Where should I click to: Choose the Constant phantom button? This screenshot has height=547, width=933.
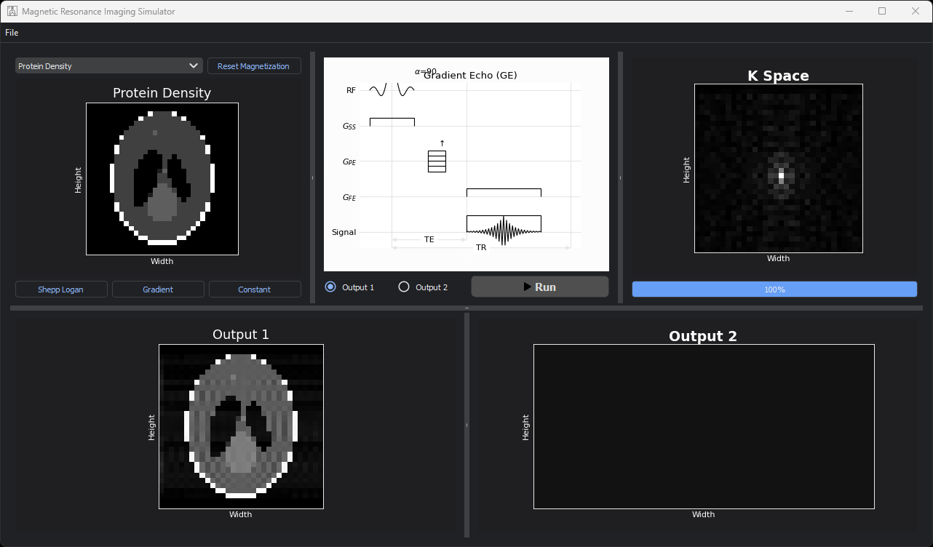255,290
